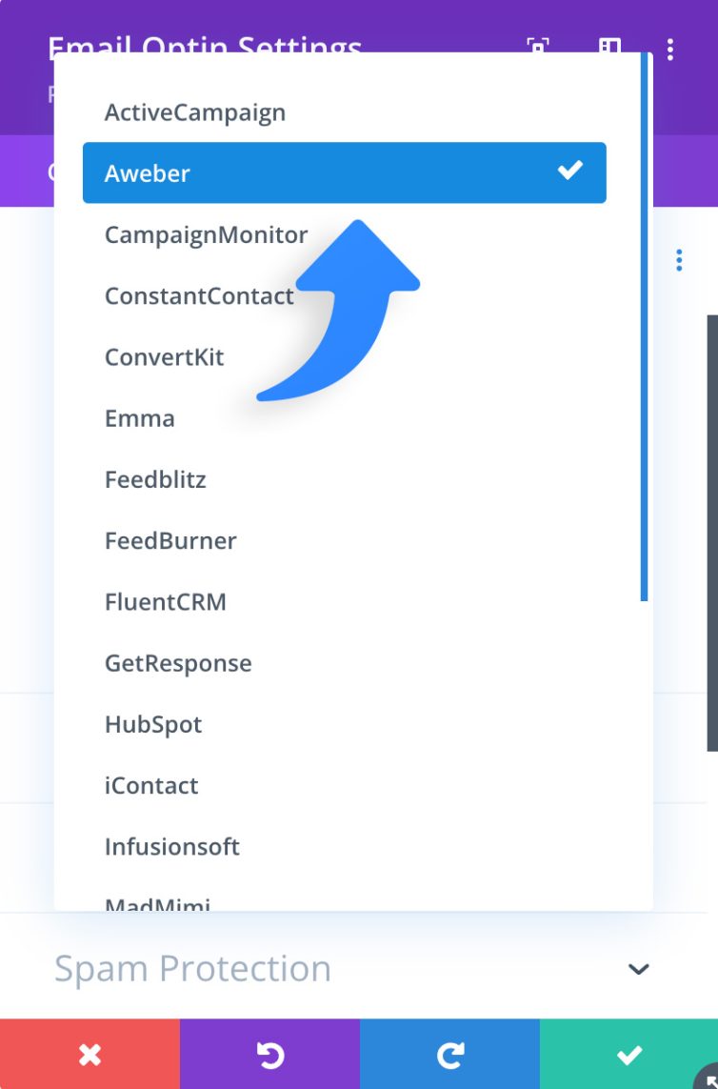This screenshot has height=1089, width=718.
Task: Click the undo arrow icon
Action: [x=269, y=1054]
